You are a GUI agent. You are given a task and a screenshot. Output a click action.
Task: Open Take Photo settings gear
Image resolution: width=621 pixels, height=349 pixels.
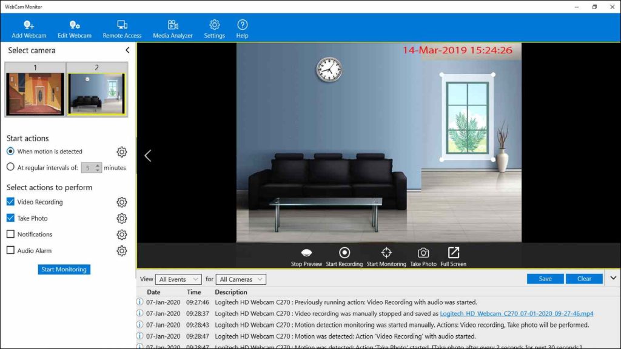coord(121,218)
